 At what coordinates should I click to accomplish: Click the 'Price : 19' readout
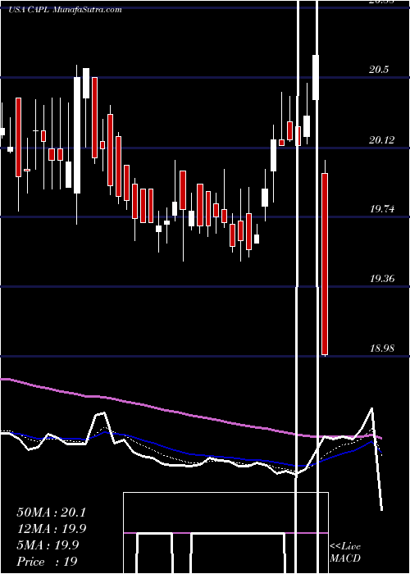click(47, 562)
